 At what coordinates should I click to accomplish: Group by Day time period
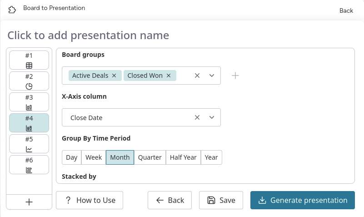[71, 157]
